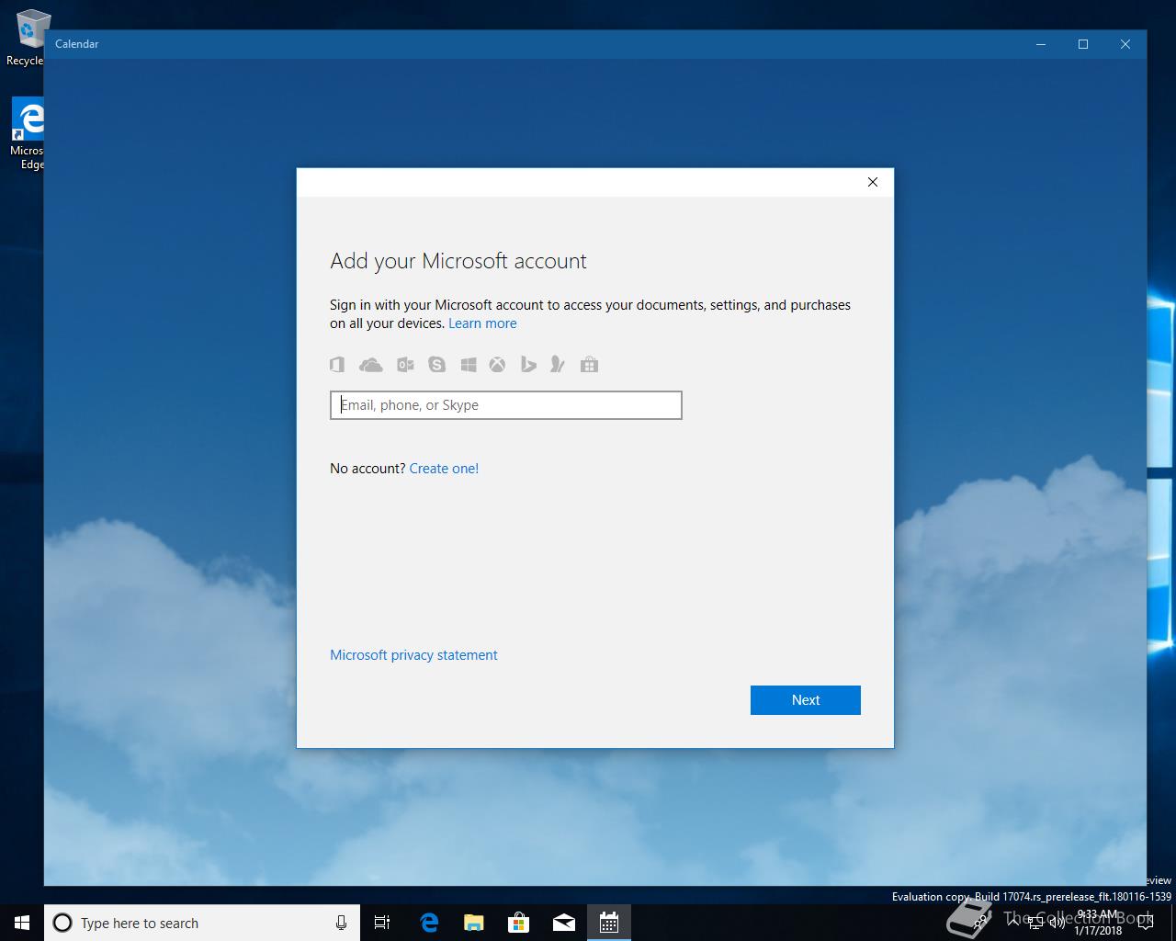Focus the Email, phone, or Skype field
This screenshot has width=1176, height=941.
coord(506,405)
